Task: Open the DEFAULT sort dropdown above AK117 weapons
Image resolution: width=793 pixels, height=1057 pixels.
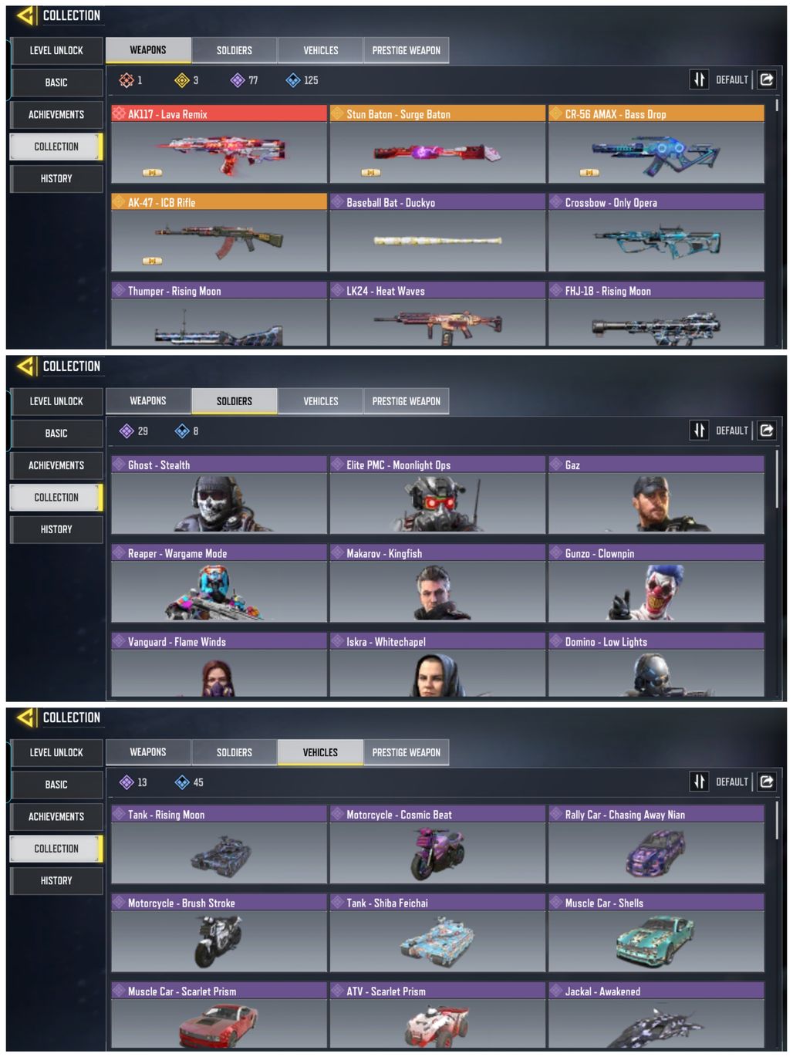Action: pos(732,79)
